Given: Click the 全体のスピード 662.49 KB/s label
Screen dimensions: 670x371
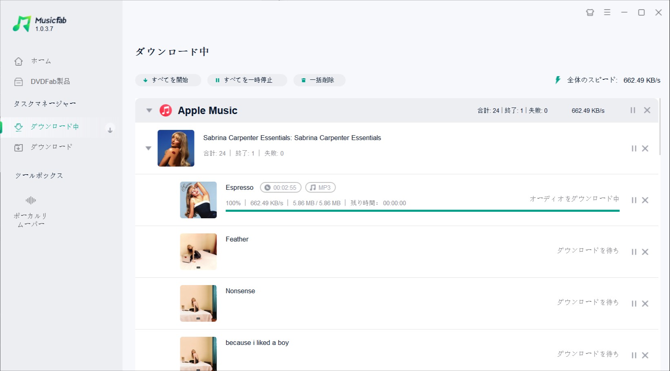Looking at the screenshot, I should click(x=613, y=80).
